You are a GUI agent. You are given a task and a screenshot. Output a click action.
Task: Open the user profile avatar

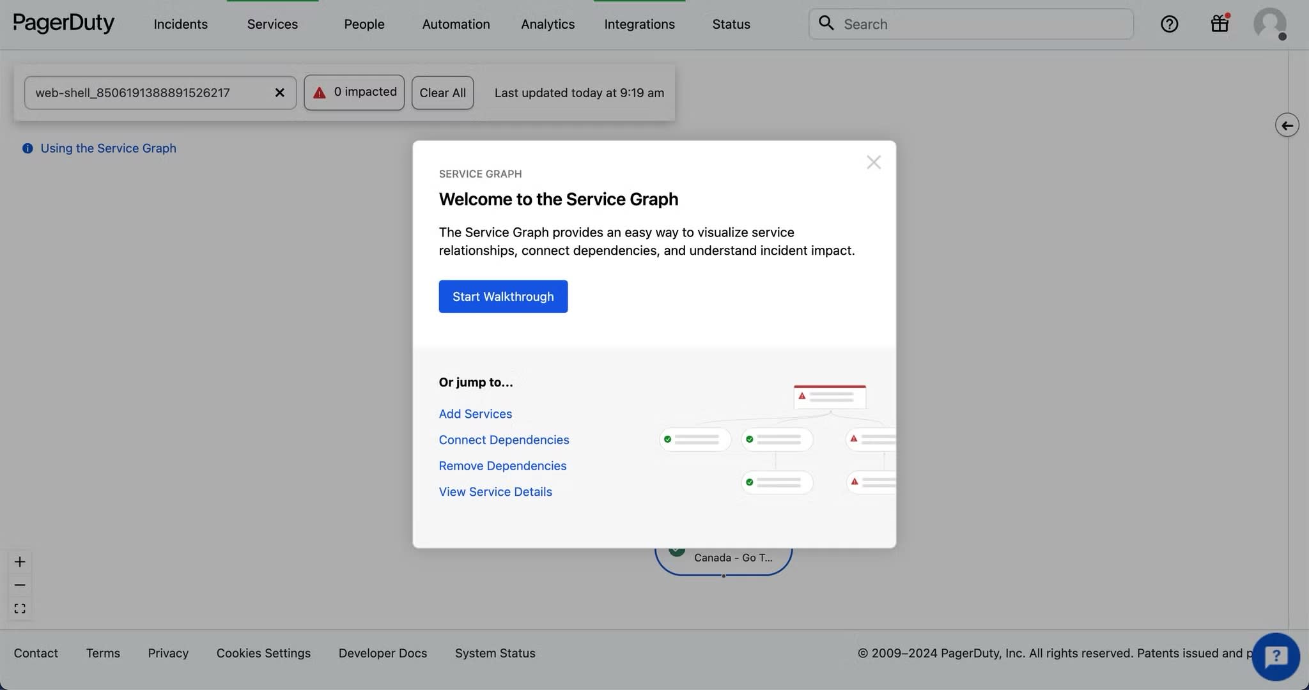1269,24
